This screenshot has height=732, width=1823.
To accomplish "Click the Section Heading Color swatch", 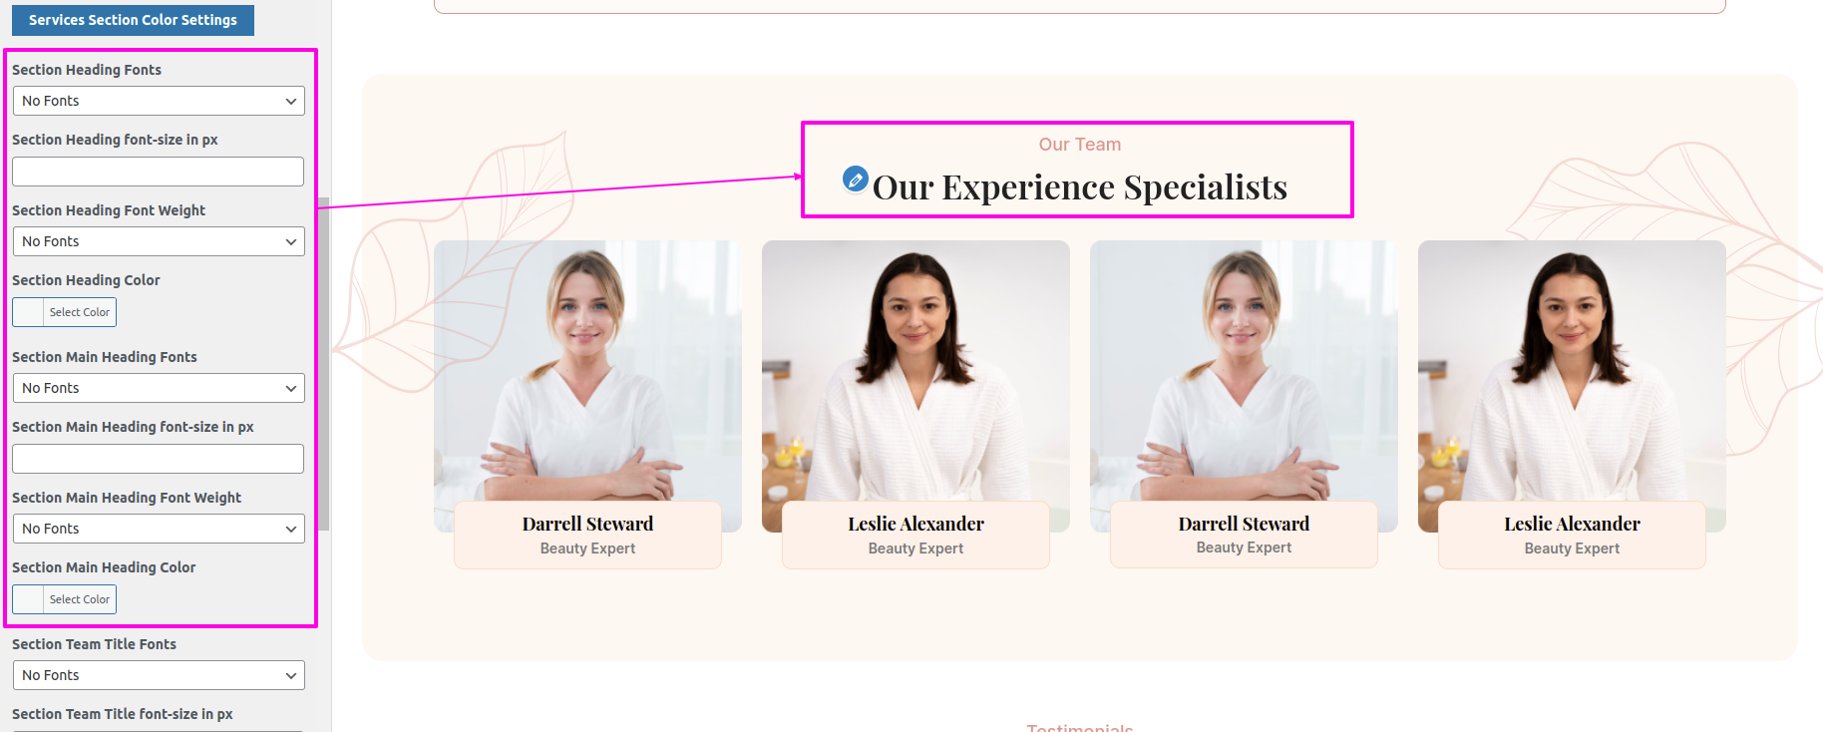I will (x=28, y=312).
